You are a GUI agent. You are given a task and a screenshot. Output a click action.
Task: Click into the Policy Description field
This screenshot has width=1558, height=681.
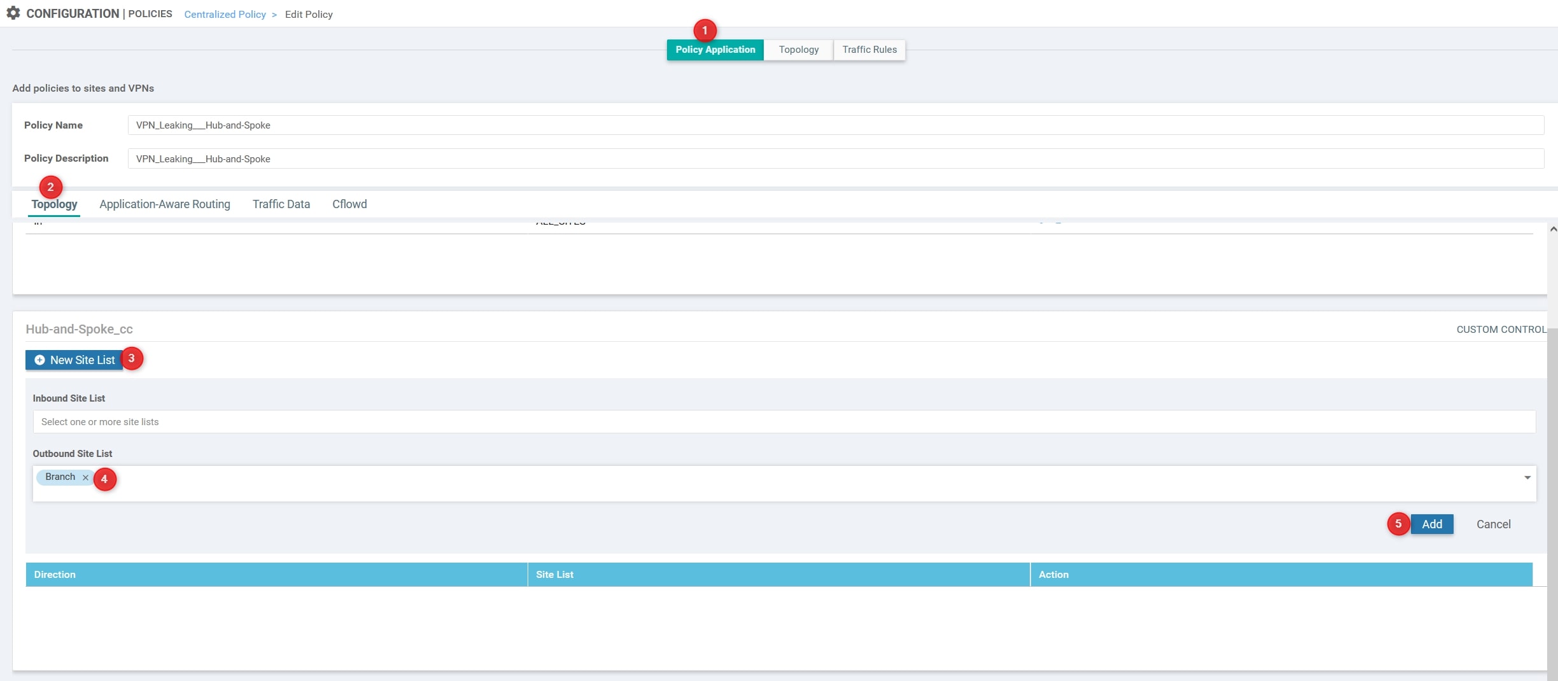(835, 159)
